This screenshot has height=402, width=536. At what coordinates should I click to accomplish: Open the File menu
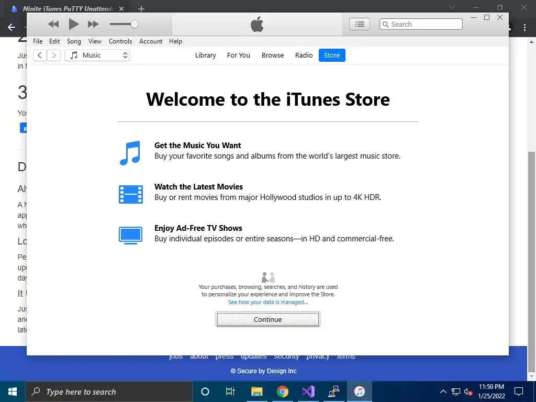[38, 41]
